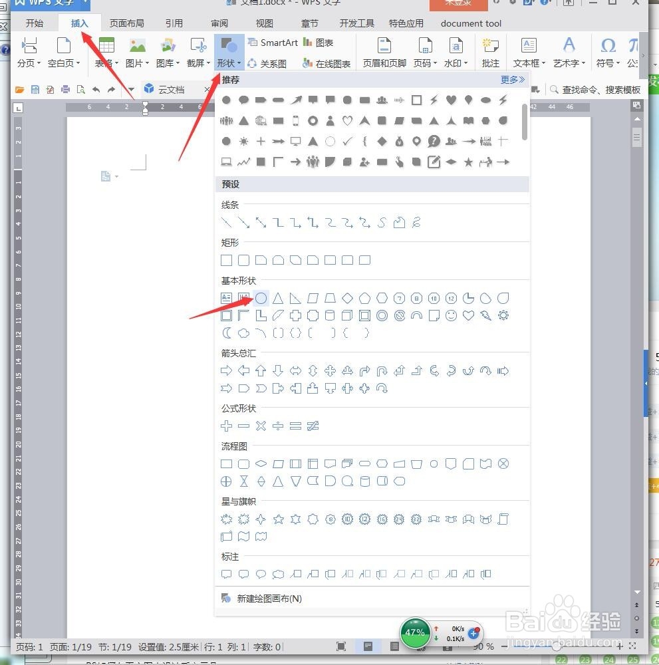
Task: Open the 图片 picture dropdown
Action: click(138, 63)
